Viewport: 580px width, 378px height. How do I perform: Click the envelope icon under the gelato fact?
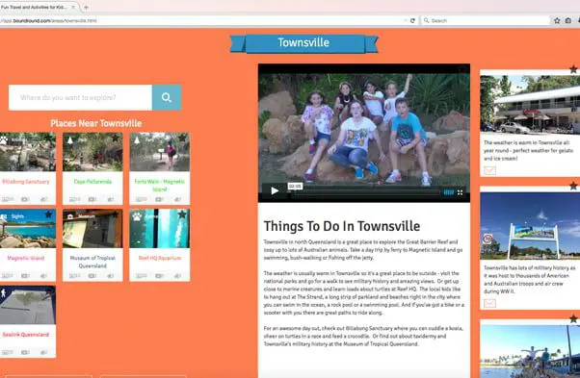(x=489, y=170)
